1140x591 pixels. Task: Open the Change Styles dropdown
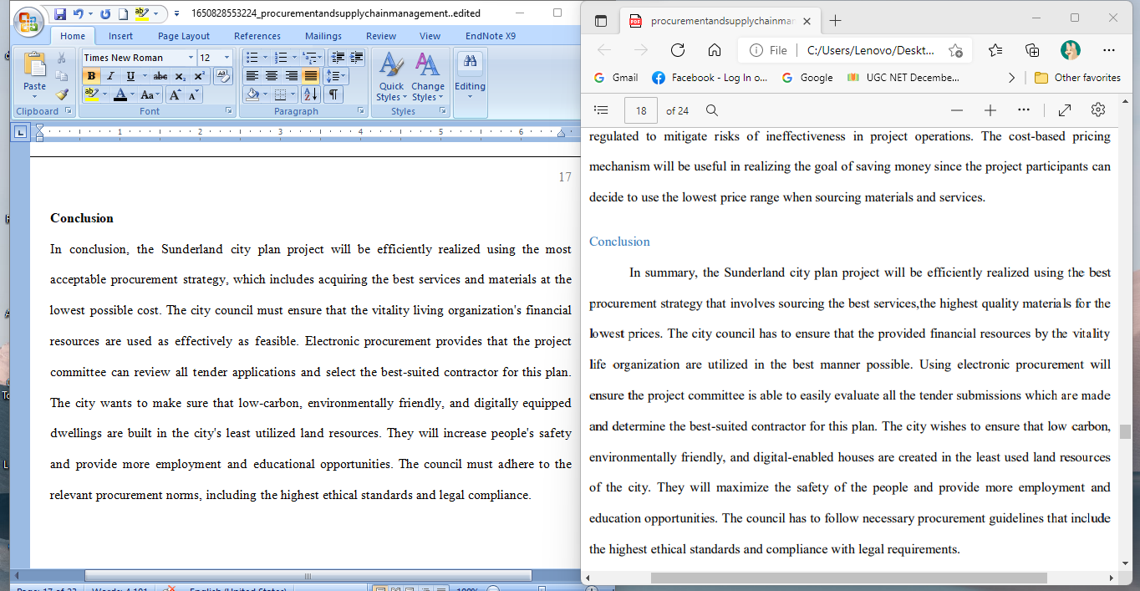(427, 76)
